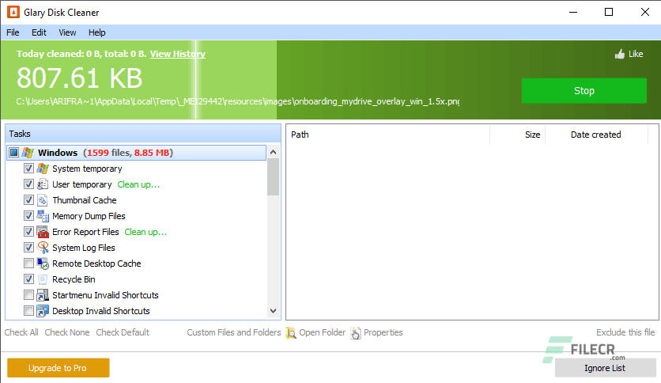Viewport: 661px width, 383px height.
Task: Open the Edit menu
Action: click(x=39, y=32)
